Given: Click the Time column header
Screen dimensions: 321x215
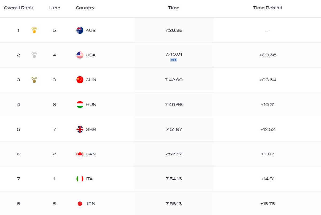Looking at the screenshot, I should 174,8.
